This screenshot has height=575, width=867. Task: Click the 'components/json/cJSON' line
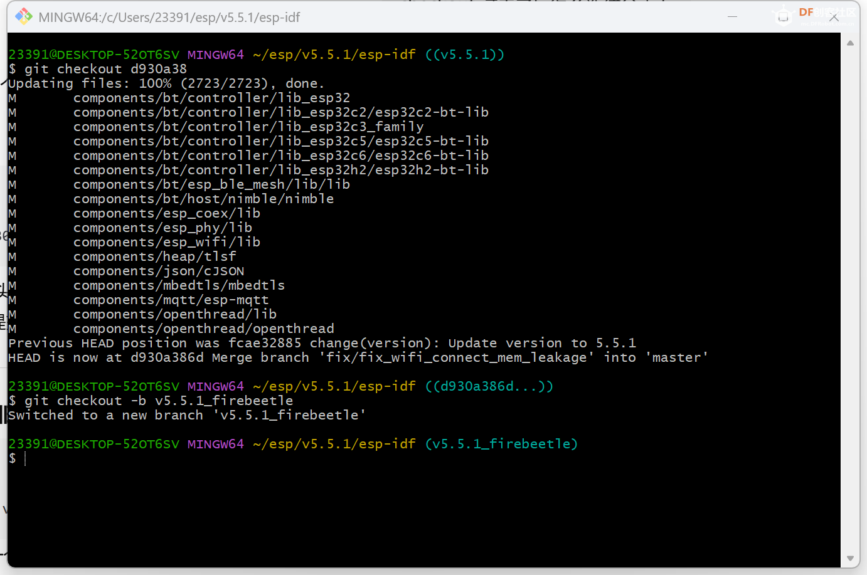tap(158, 271)
